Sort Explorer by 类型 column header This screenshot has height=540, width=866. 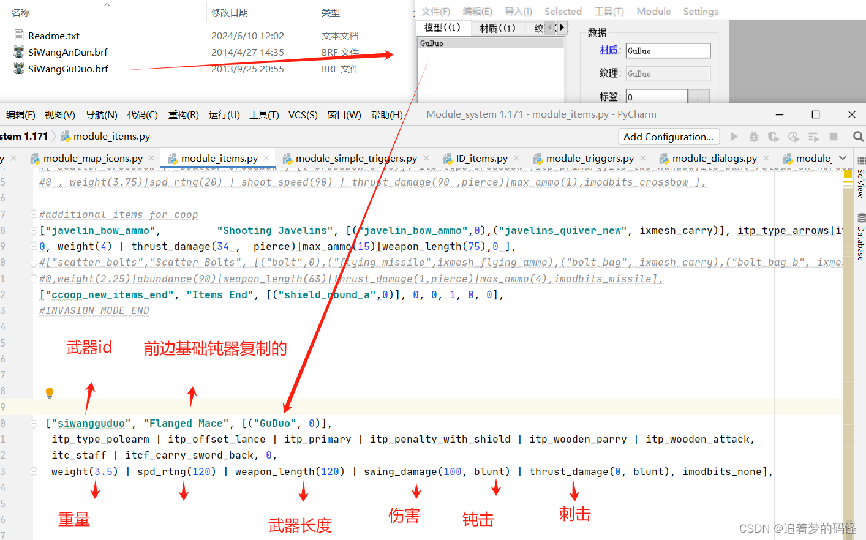331,12
